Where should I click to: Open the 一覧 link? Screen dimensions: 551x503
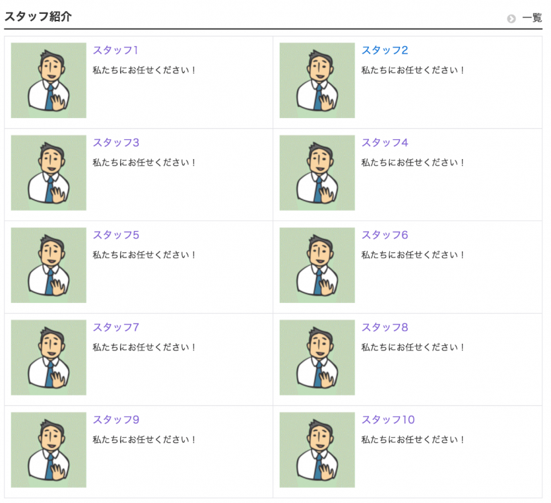(532, 18)
